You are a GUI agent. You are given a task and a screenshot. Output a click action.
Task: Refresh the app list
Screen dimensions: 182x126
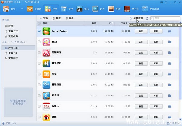point(147,18)
